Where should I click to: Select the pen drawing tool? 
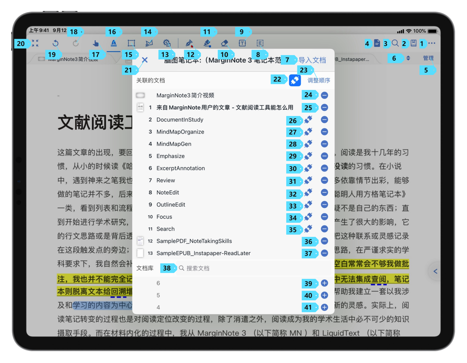coord(189,43)
